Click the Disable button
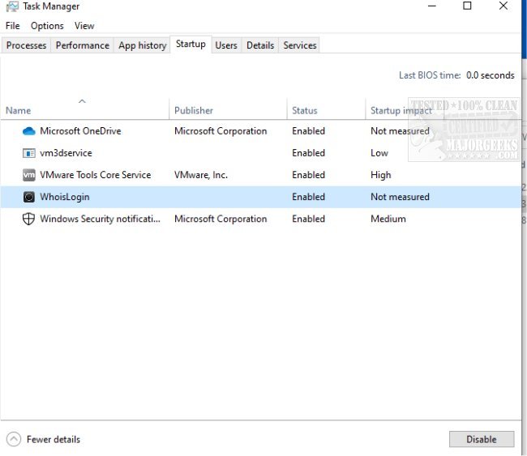This screenshot has width=527, height=456. (482, 439)
